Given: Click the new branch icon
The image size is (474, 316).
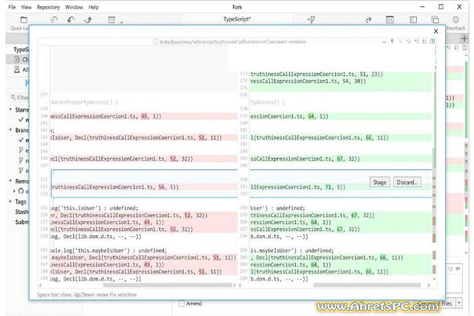Looking at the screenshot, I should tap(311, 20).
